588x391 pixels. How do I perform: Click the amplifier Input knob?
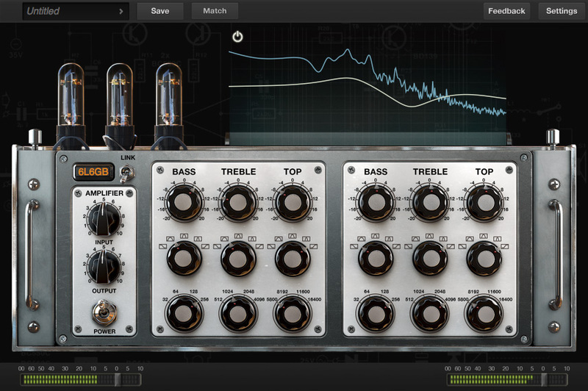click(103, 220)
